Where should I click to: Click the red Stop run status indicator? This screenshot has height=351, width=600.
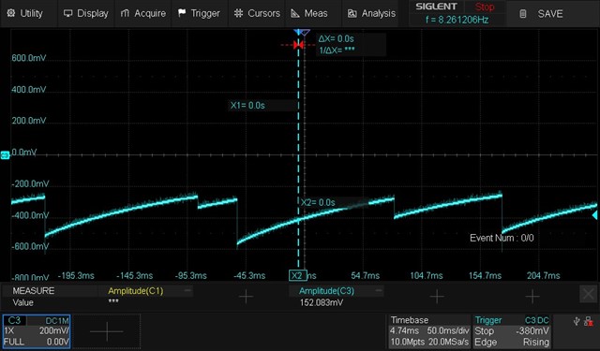tap(485, 7)
